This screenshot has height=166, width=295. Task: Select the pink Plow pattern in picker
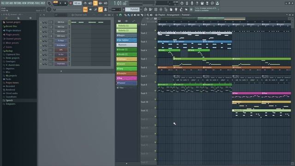coord(127,78)
